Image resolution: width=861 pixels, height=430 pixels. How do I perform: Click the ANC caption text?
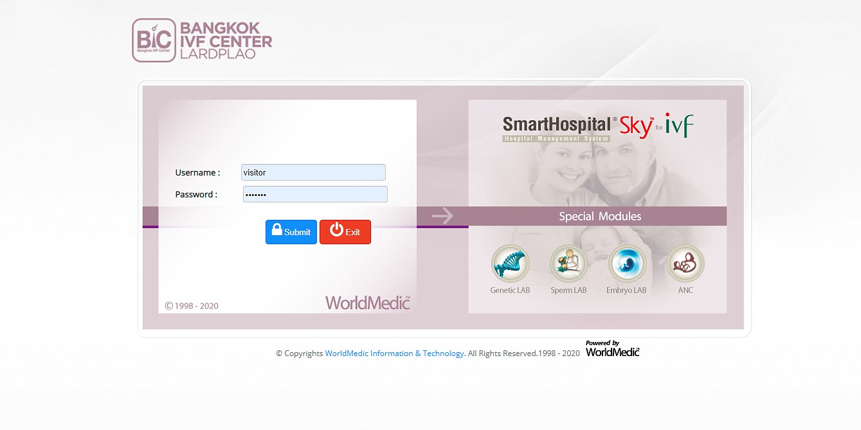click(x=685, y=291)
